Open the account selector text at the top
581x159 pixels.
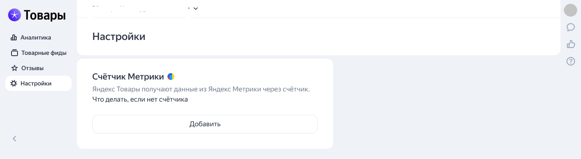[141, 8]
